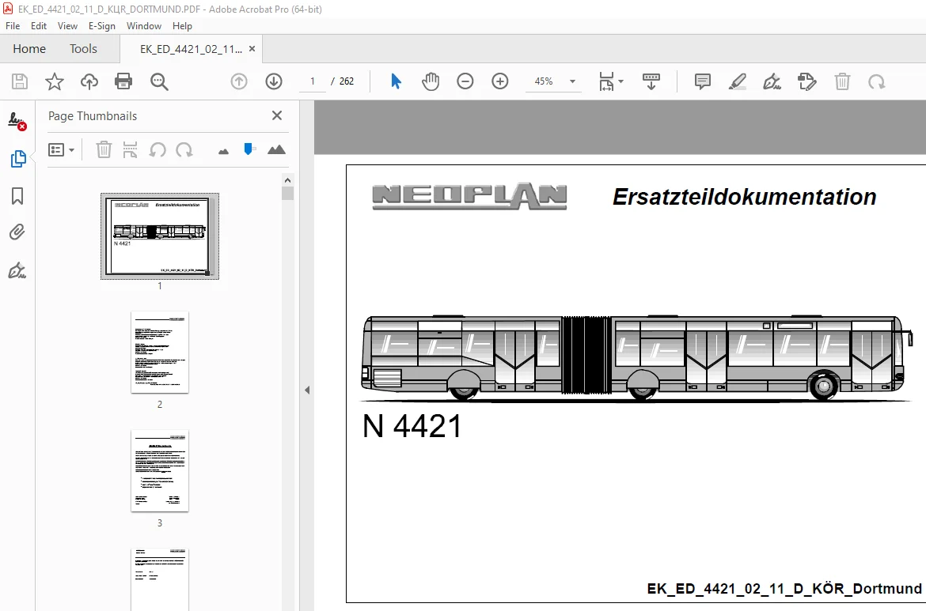Select page 3 thumbnail
The image size is (926, 611).
pyautogui.click(x=159, y=470)
